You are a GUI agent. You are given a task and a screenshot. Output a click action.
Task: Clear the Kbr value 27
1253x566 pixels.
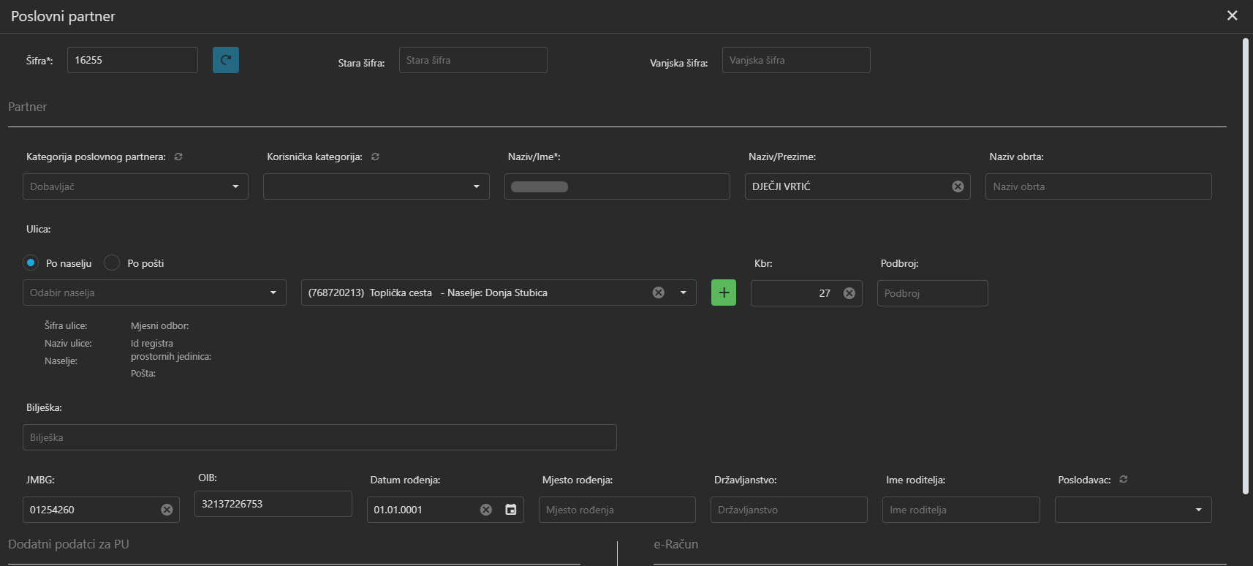pyautogui.click(x=849, y=293)
